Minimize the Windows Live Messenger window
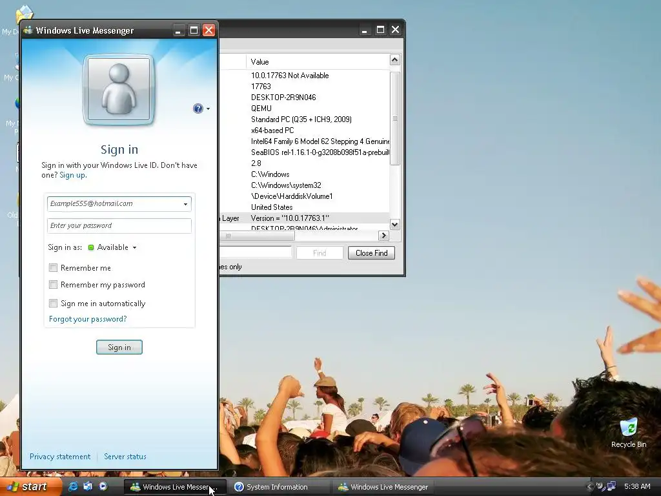The height and width of the screenshot is (496, 661). [x=178, y=30]
